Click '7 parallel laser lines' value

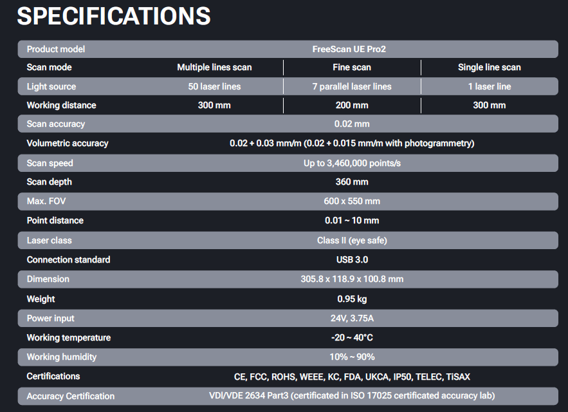(x=352, y=86)
